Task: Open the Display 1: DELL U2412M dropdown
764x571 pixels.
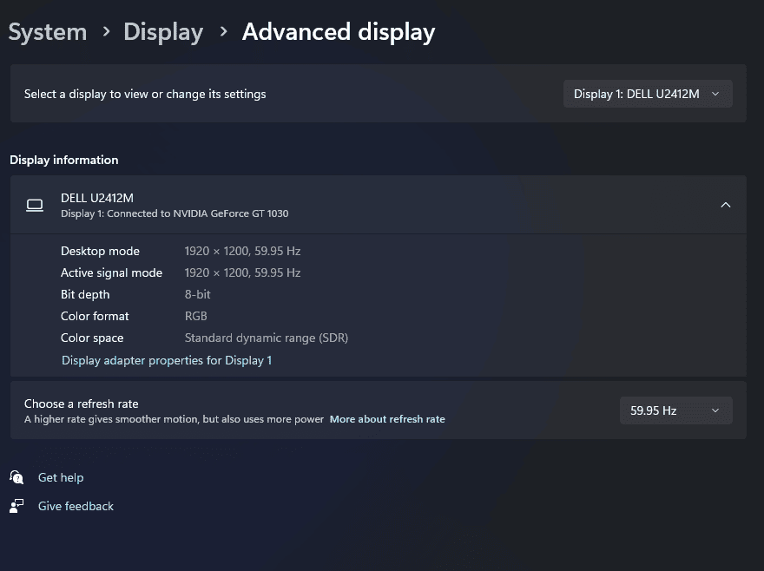Action: (648, 94)
